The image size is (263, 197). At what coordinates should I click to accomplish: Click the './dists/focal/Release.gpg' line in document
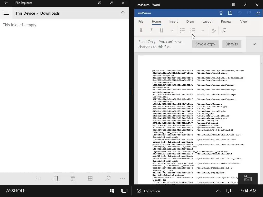coord(190,106)
